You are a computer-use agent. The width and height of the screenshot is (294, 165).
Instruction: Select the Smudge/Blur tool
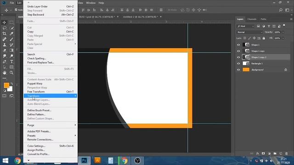coord(4,56)
